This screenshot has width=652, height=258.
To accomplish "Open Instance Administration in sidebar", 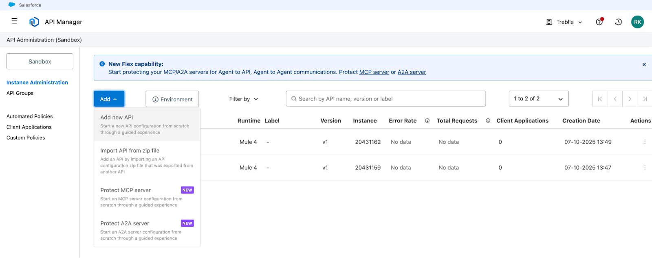I will click(37, 82).
